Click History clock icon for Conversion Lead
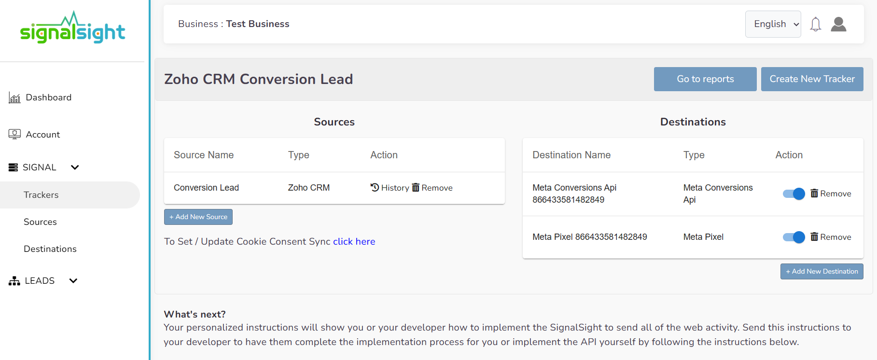 (375, 187)
